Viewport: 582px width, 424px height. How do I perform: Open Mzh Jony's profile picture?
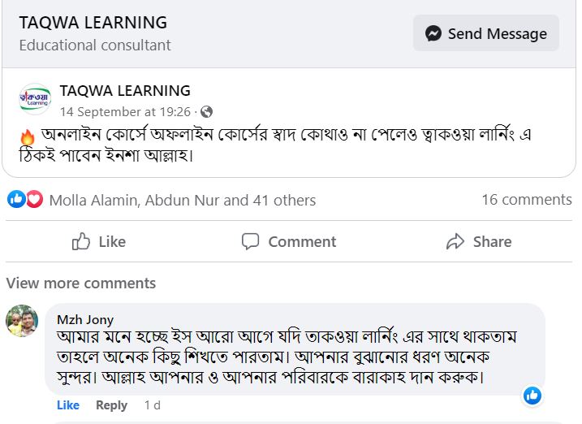22,321
